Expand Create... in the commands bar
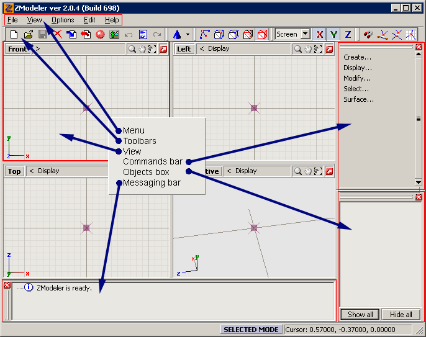This screenshot has height=337, width=426. point(357,57)
